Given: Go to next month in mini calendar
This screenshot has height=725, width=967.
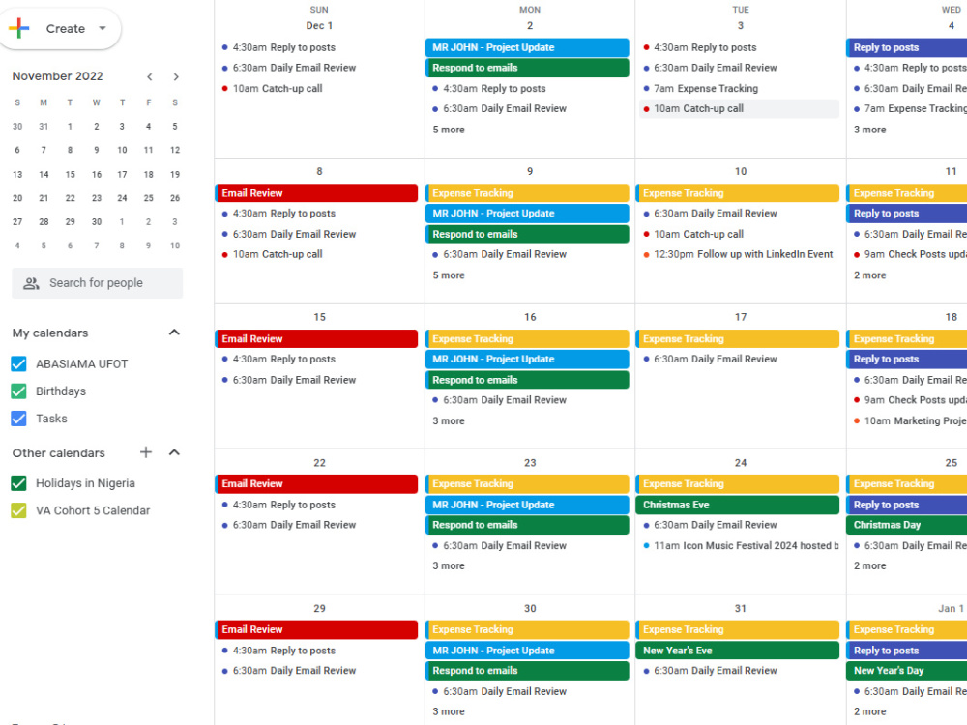Looking at the screenshot, I should pos(176,77).
